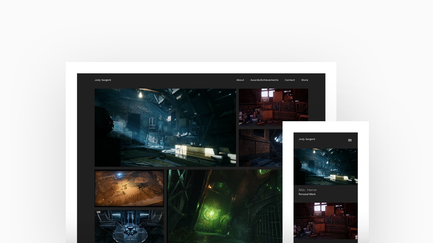Click the VR label on thumbnail
The width and height of the screenshot is (433, 243).
(x=99, y=212)
